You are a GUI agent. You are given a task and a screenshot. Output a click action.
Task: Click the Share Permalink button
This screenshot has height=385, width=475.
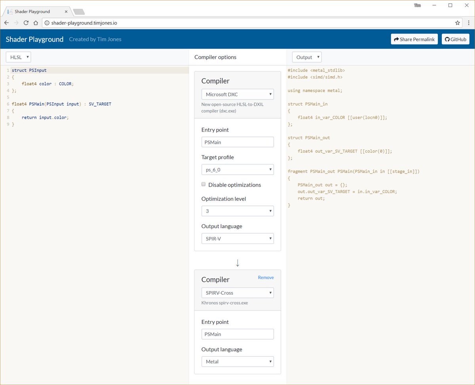click(x=414, y=39)
